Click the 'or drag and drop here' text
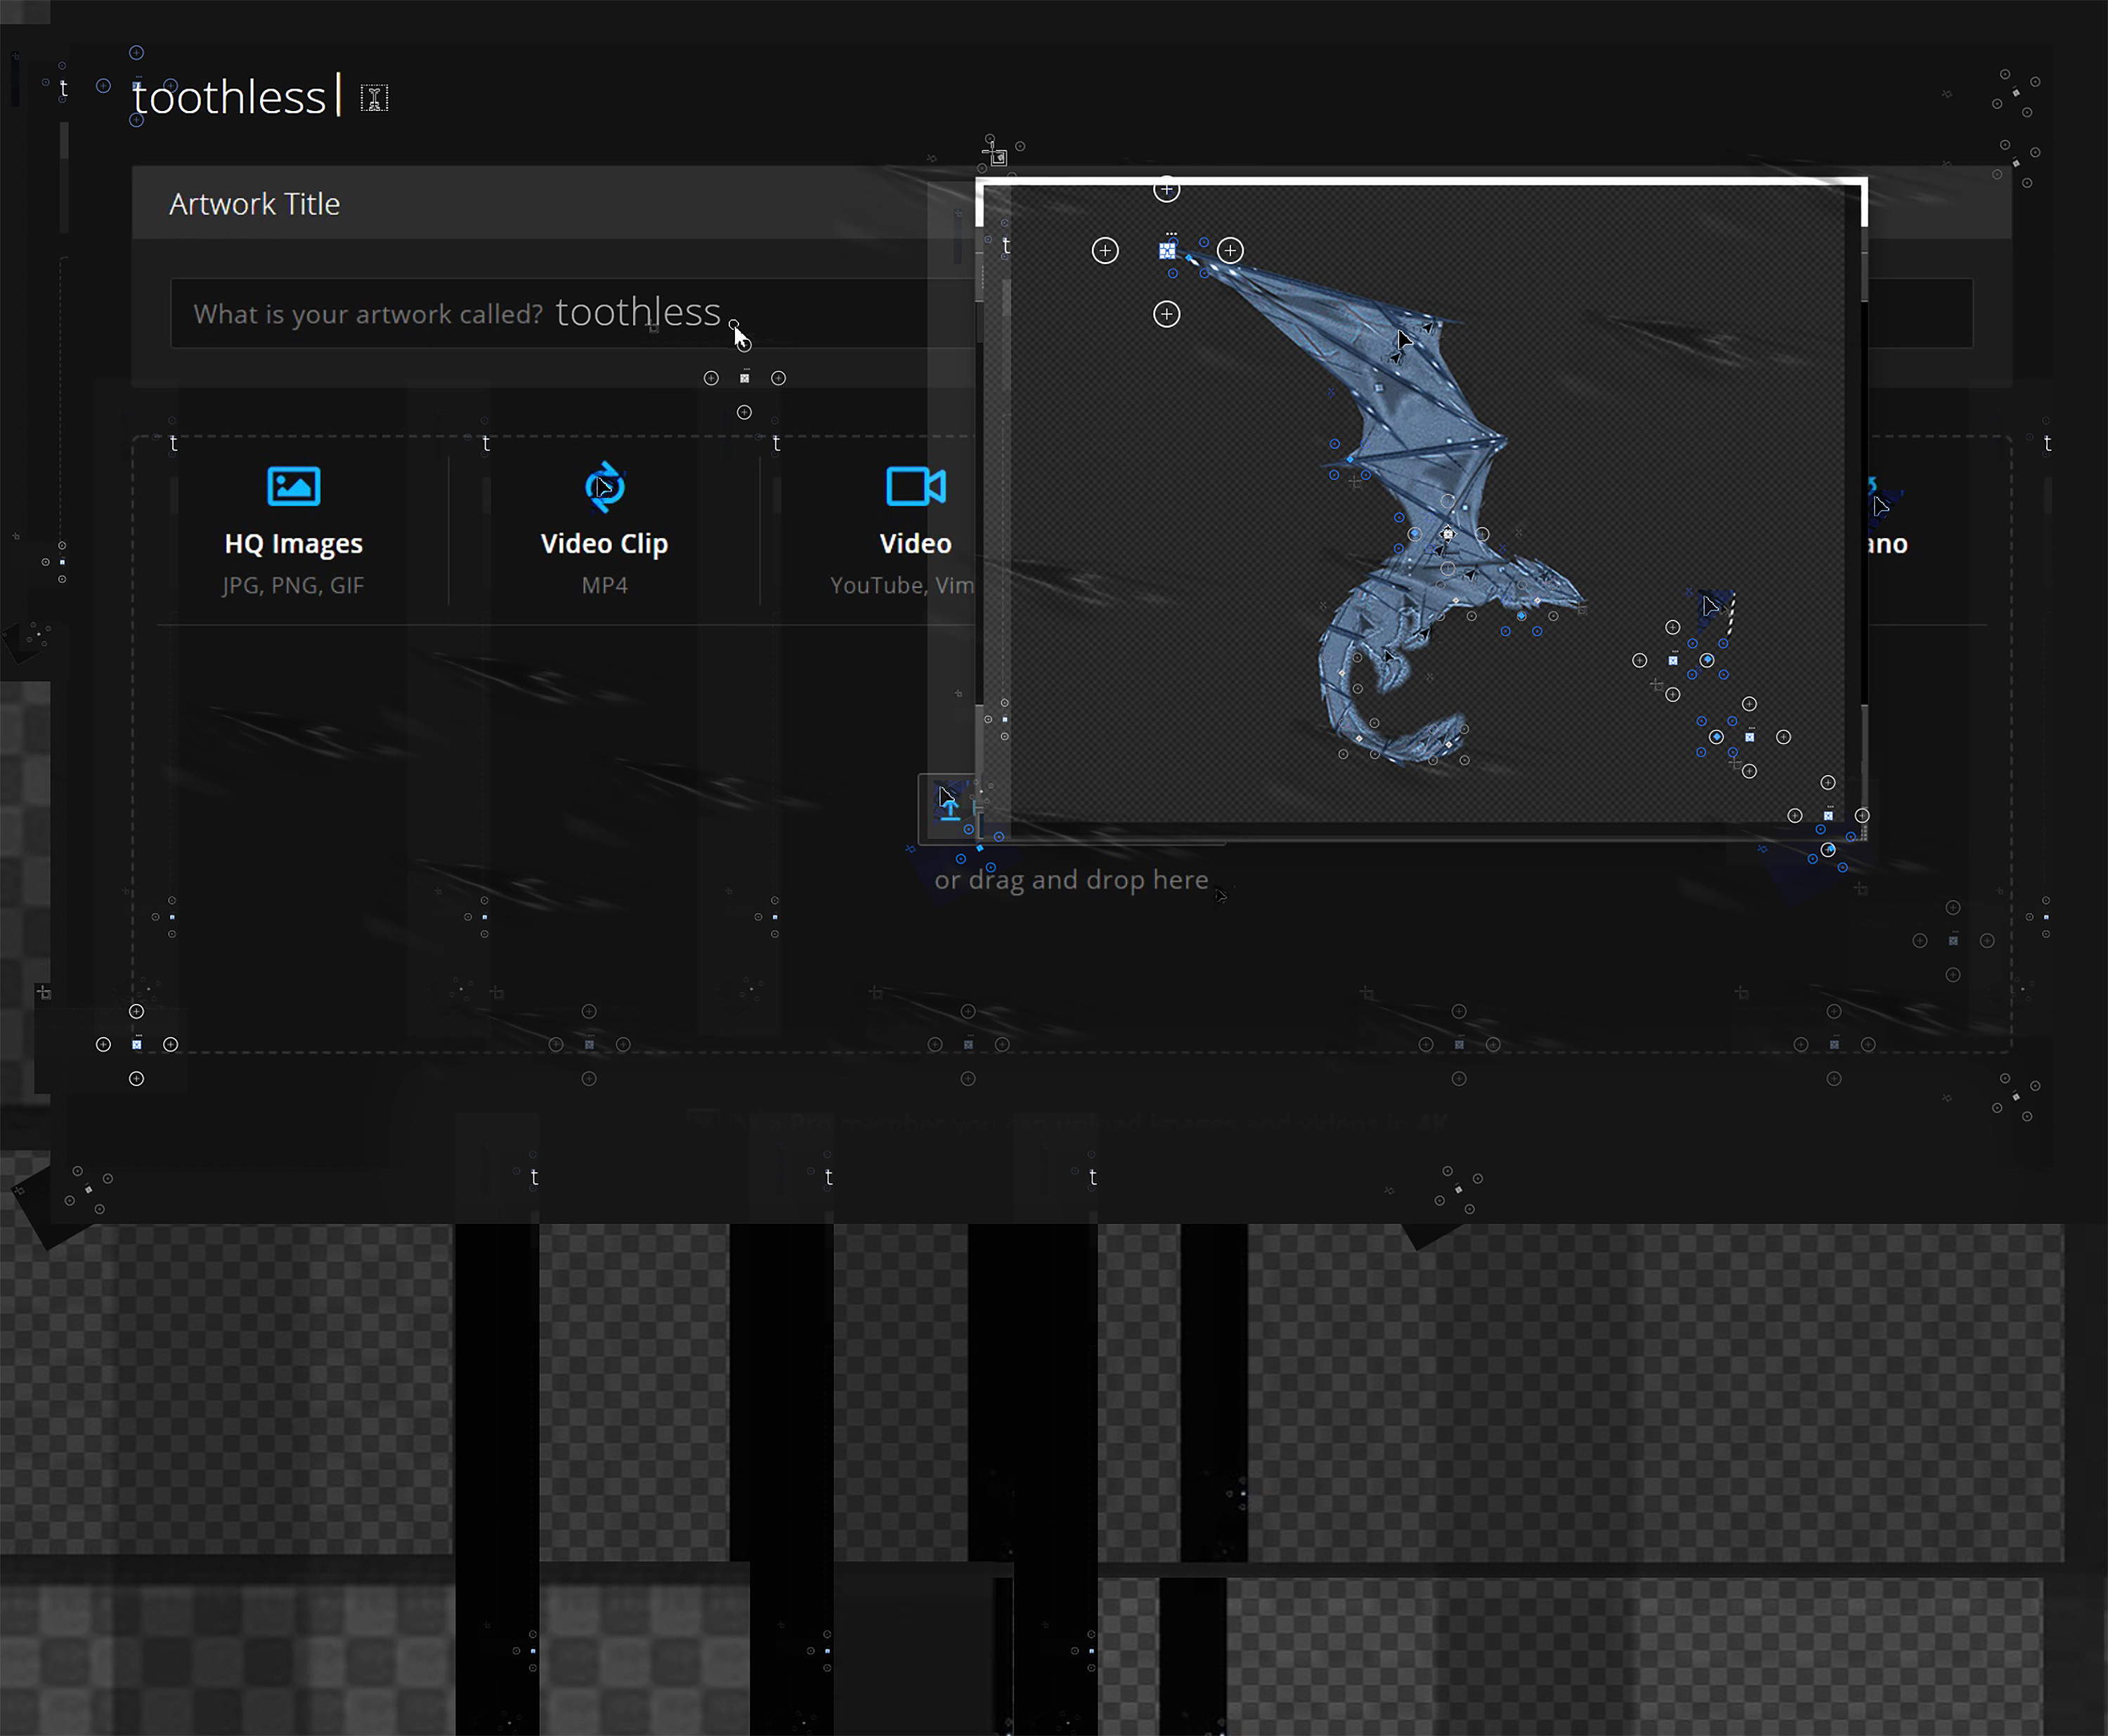This screenshot has height=1736, width=2108. pyautogui.click(x=1071, y=880)
